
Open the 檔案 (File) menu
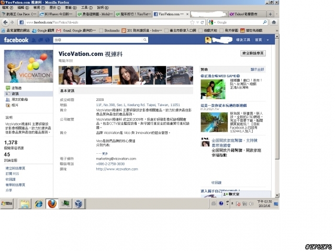coord(7,8)
